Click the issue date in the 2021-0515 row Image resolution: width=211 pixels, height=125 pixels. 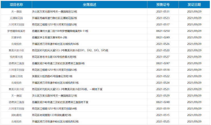point(194,115)
